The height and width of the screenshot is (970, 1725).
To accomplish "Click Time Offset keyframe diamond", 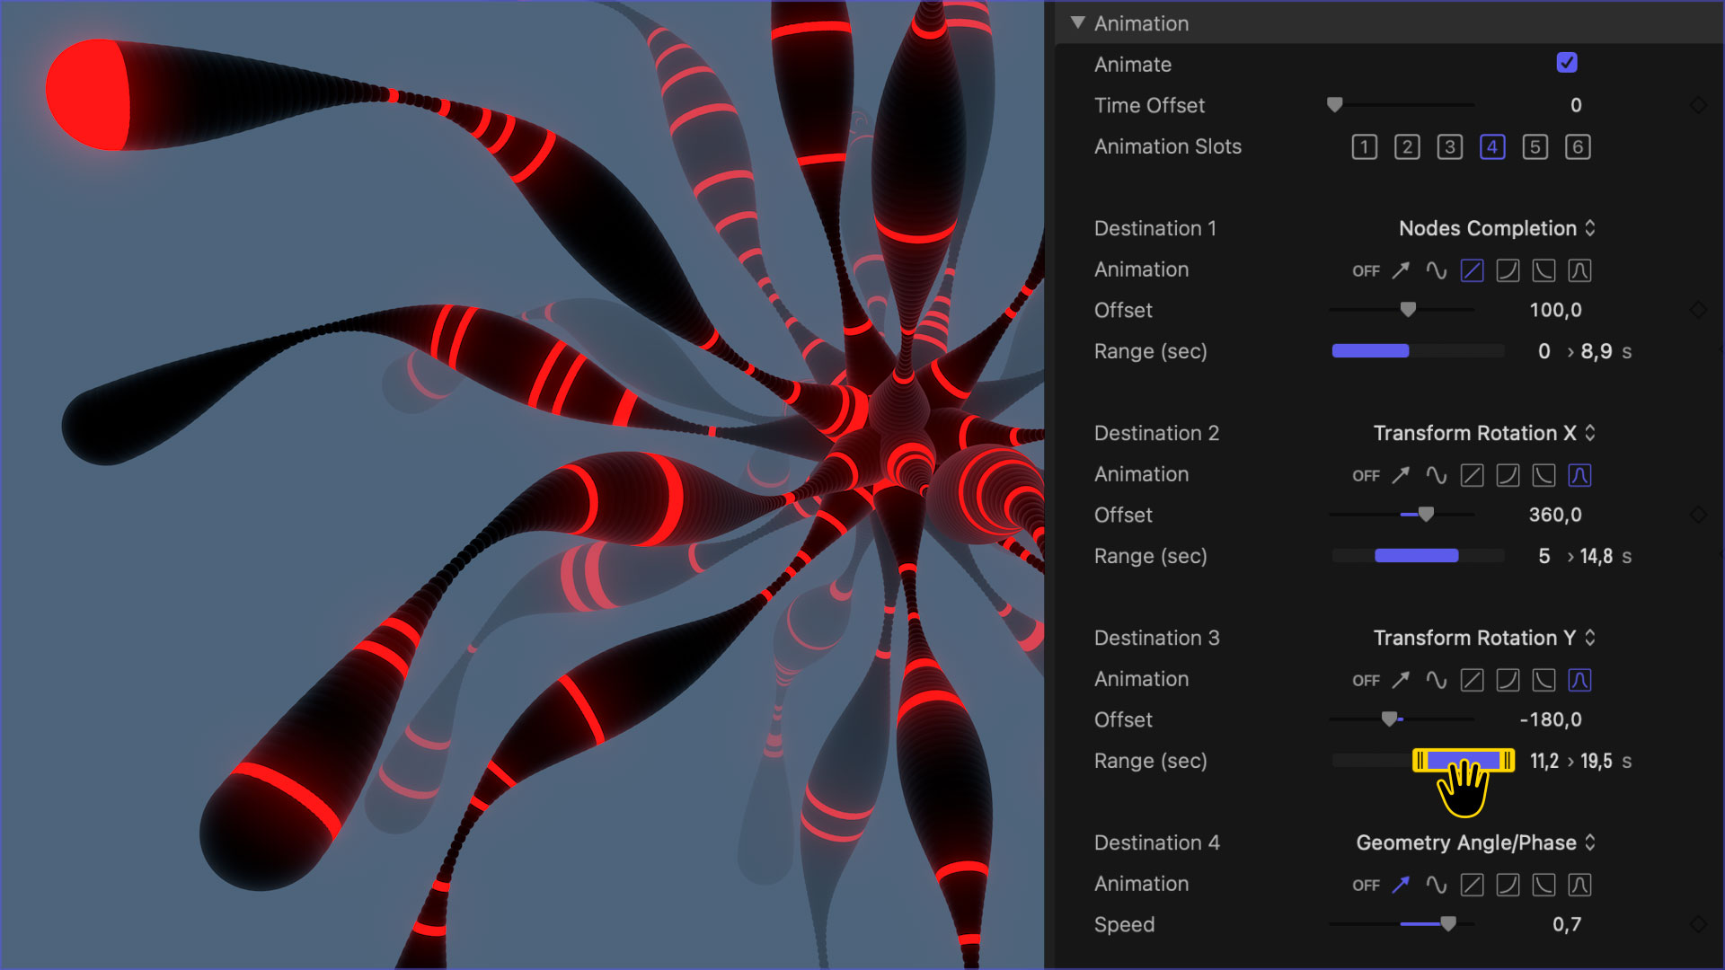I will click(x=1698, y=105).
